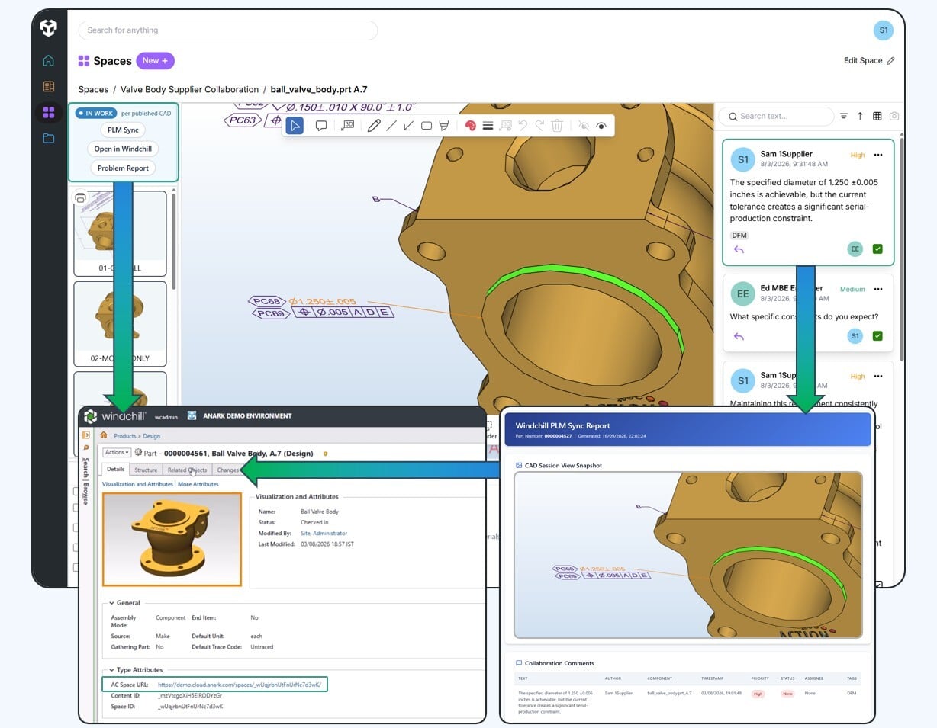Click the Products breadcrumb in Windchill

(124, 436)
